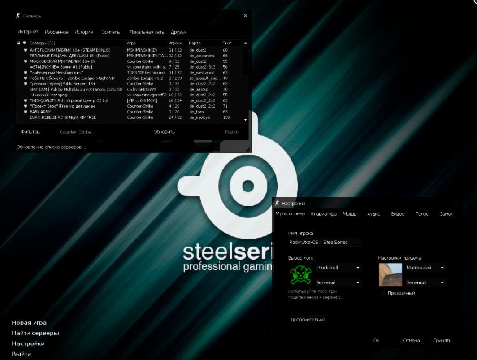Click shield icon of Трезвый Сервер row

26,84
